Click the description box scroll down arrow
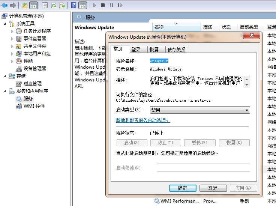276x206 pixels. point(247,85)
